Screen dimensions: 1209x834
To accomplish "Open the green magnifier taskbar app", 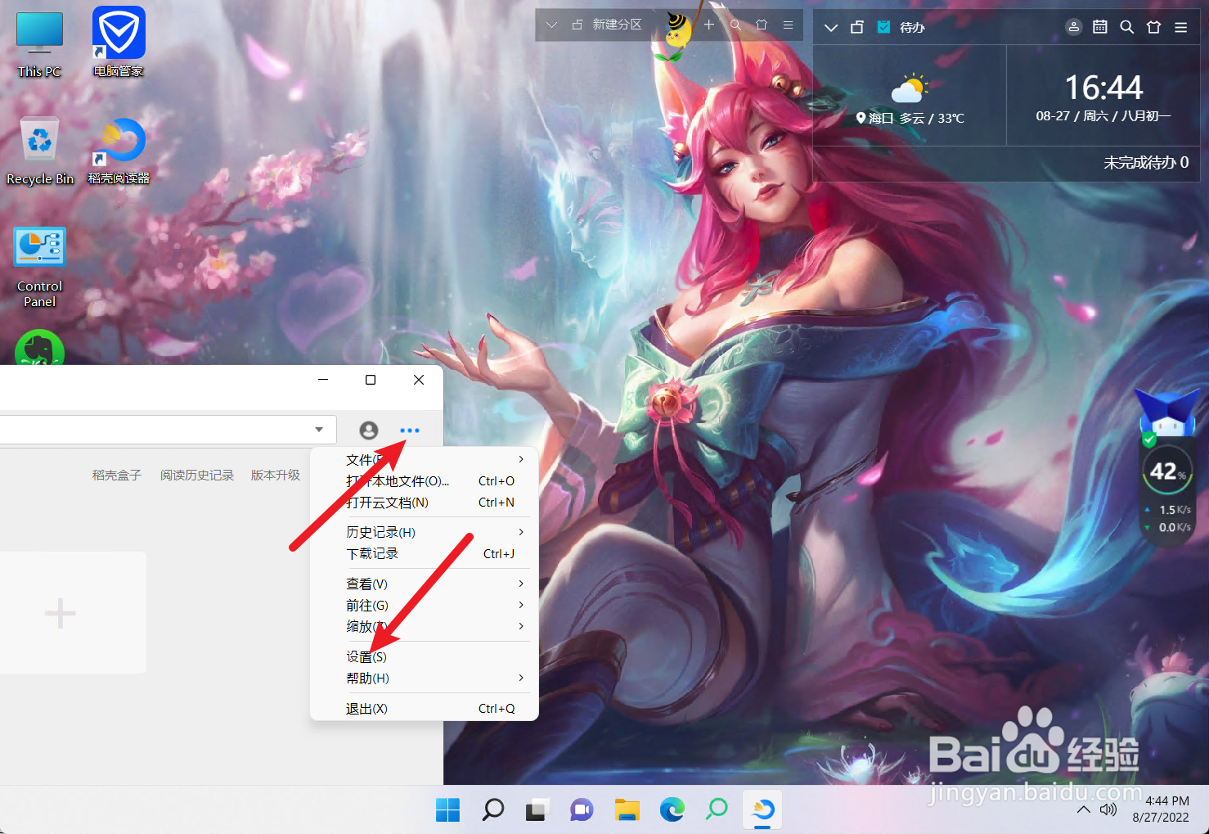I will point(717,810).
